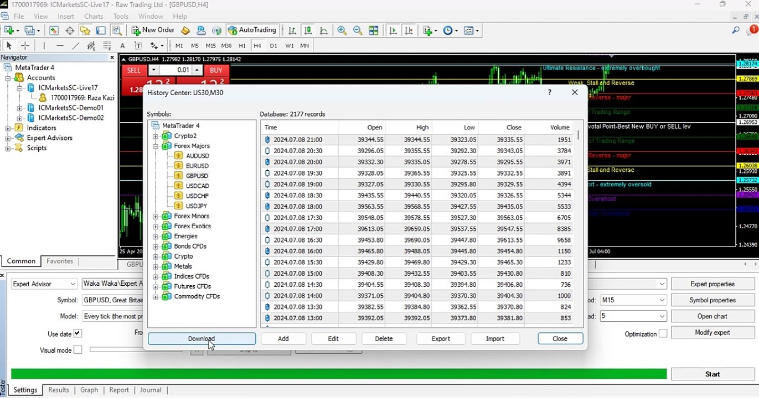
Task: Click the red SELL button
Action: point(134,70)
